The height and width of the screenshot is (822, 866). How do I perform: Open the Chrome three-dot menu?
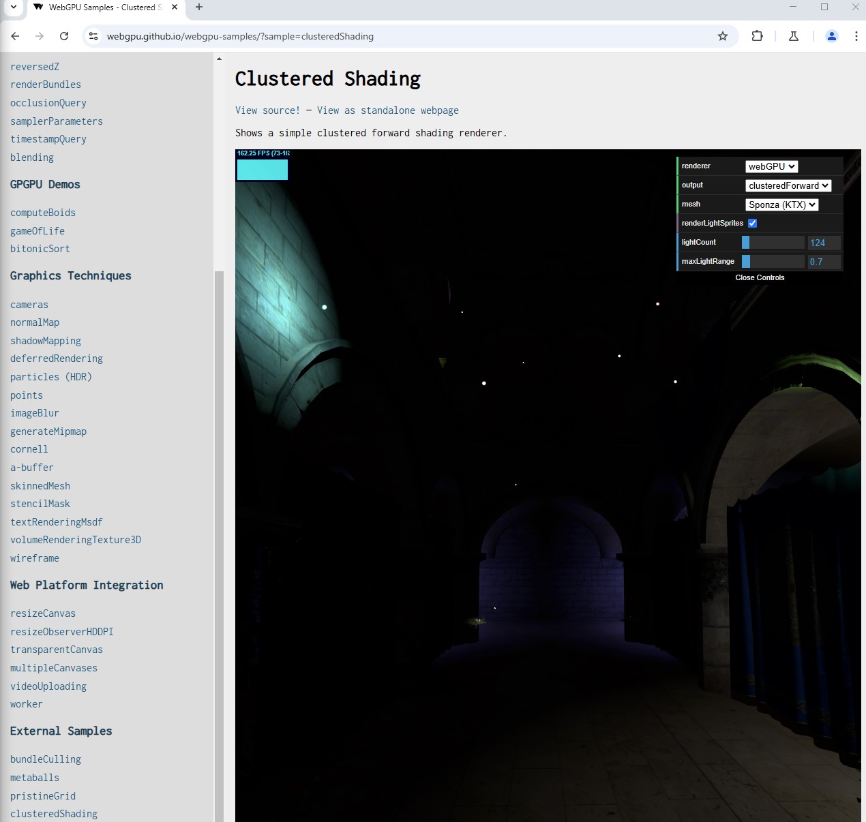[x=856, y=36]
